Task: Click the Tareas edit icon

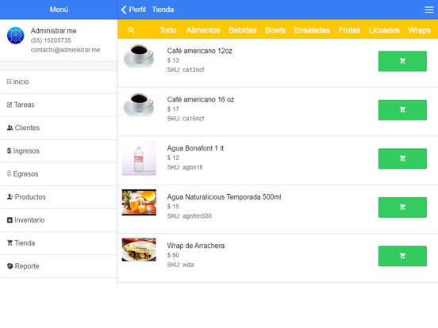Action: point(10,105)
